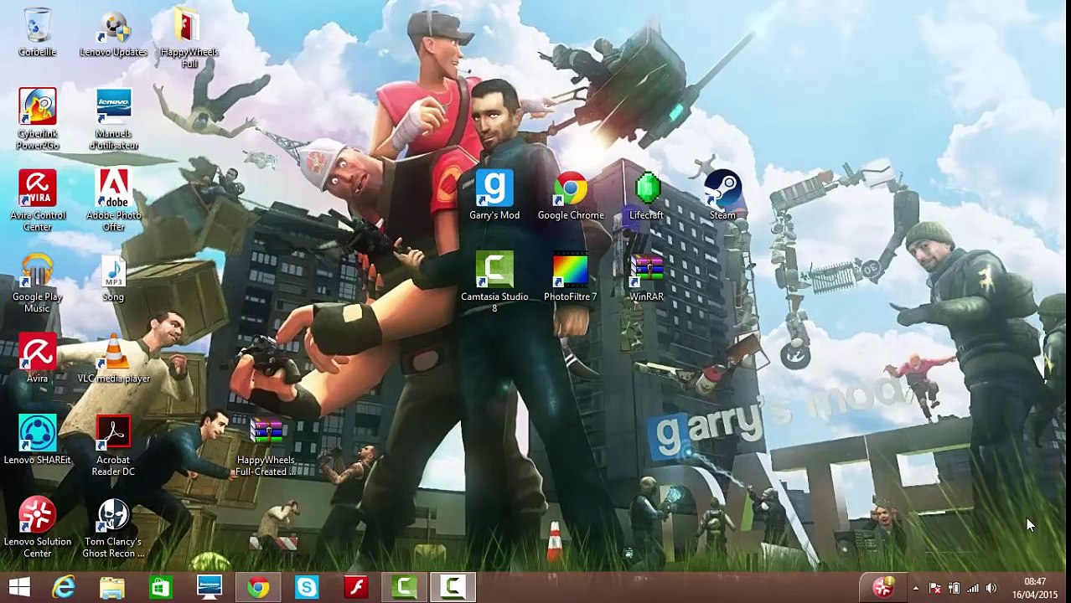Image resolution: width=1071 pixels, height=603 pixels.
Task: Click the battery power tray icon
Action: (954, 589)
